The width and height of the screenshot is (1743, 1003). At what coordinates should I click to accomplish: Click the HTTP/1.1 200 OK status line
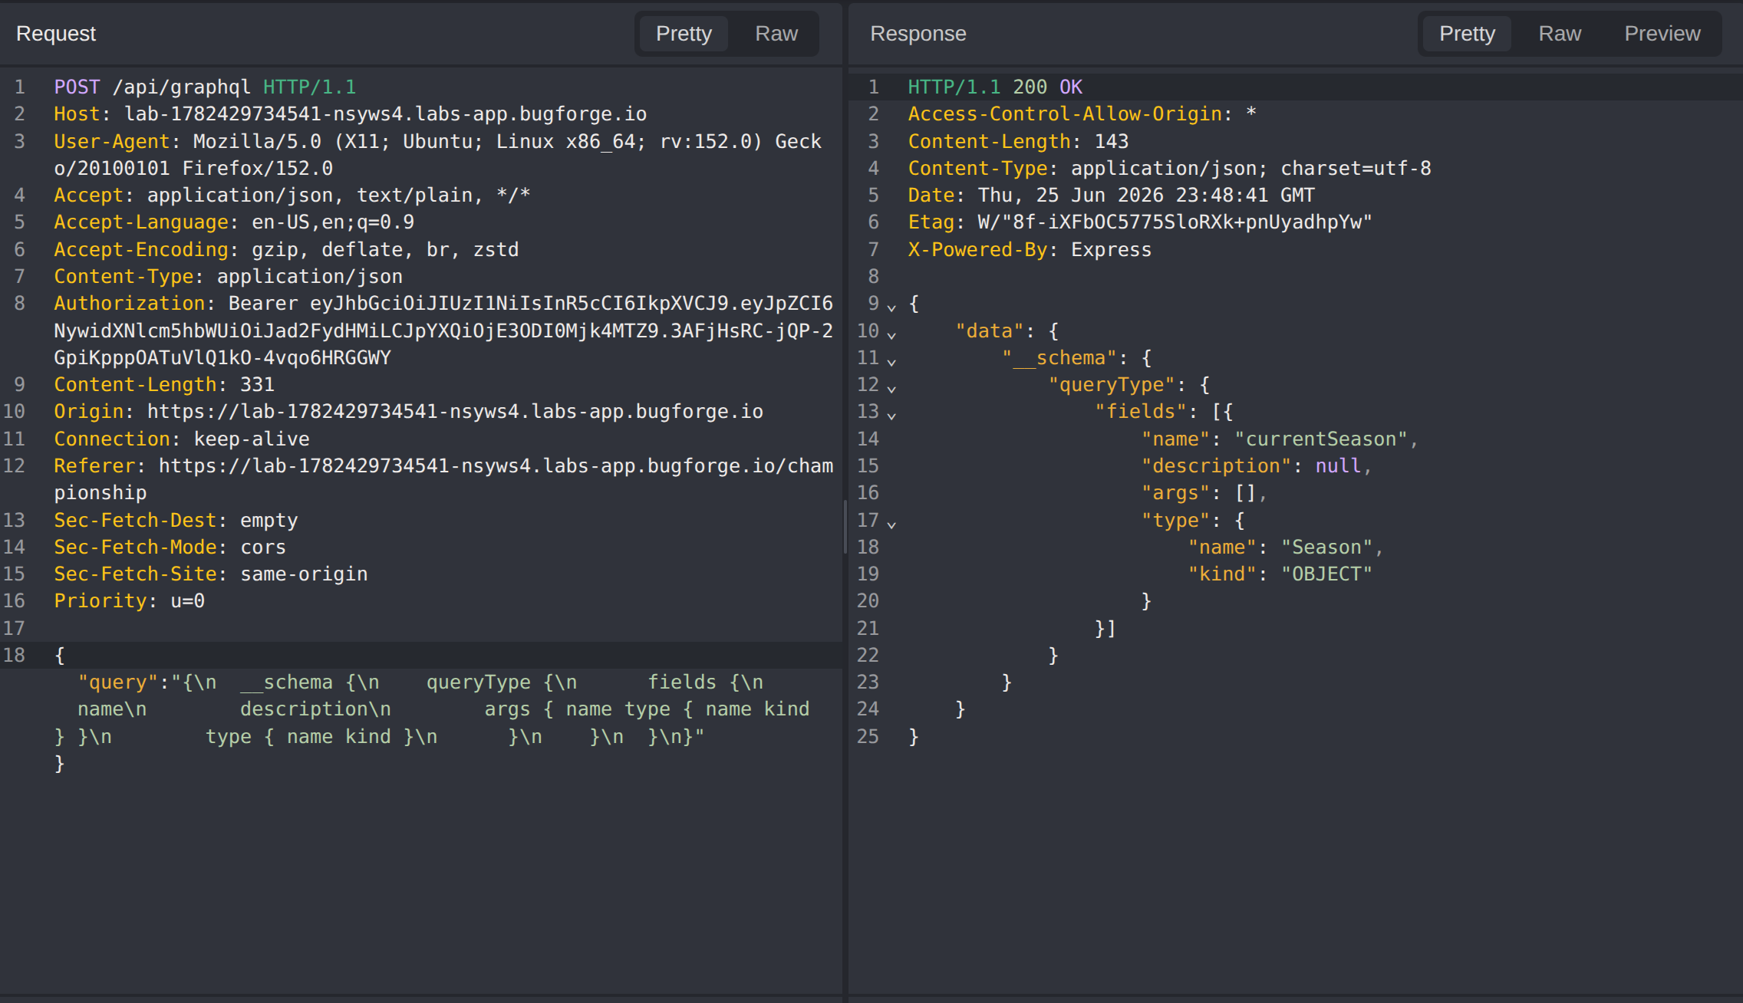click(x=995, y=87)
